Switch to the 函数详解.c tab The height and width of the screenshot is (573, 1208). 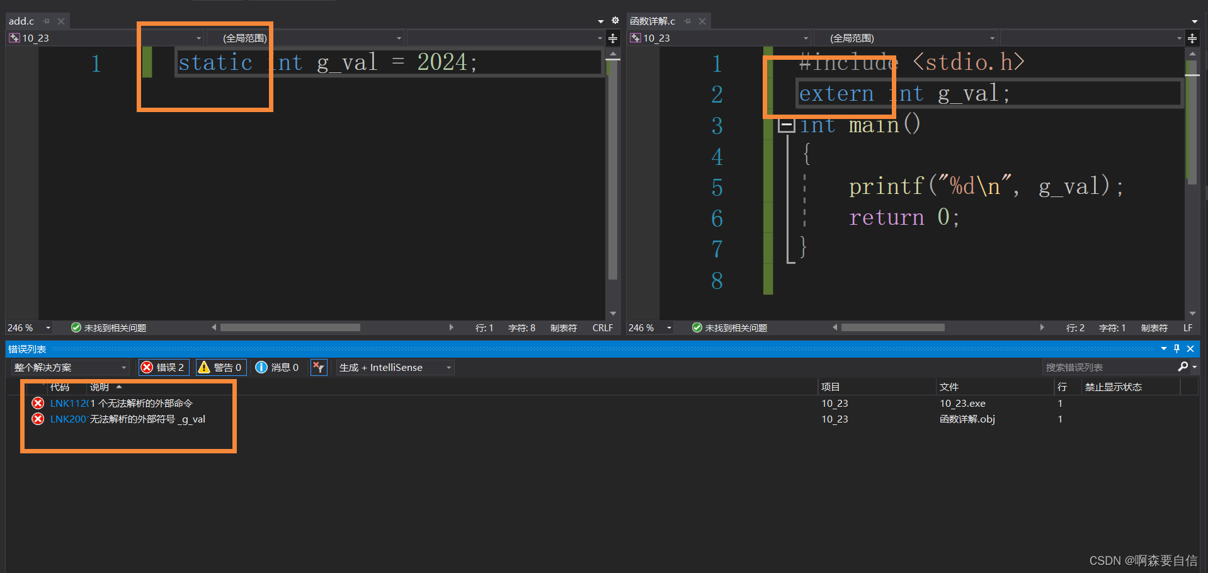click(652, 21)
